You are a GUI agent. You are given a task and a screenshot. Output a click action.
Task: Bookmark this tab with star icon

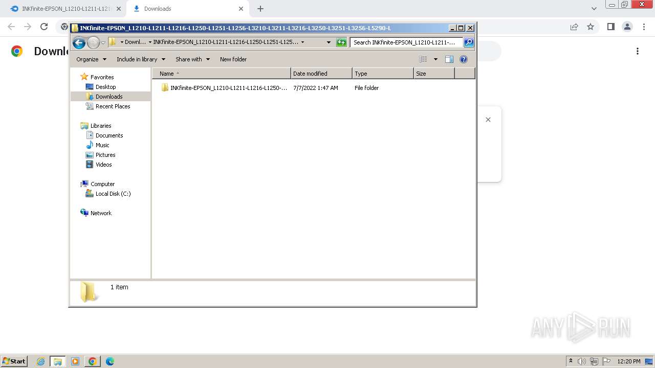591,27
